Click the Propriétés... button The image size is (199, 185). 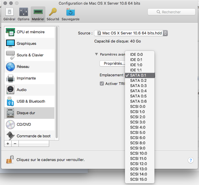point(113,63)
